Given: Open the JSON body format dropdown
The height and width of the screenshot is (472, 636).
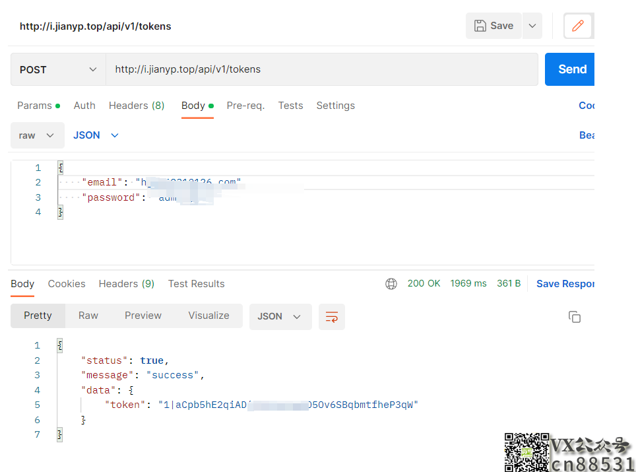Looking at the screenshot, I should pos(96,135).
